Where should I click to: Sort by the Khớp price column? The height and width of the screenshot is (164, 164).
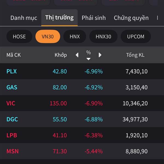[61, 55]
